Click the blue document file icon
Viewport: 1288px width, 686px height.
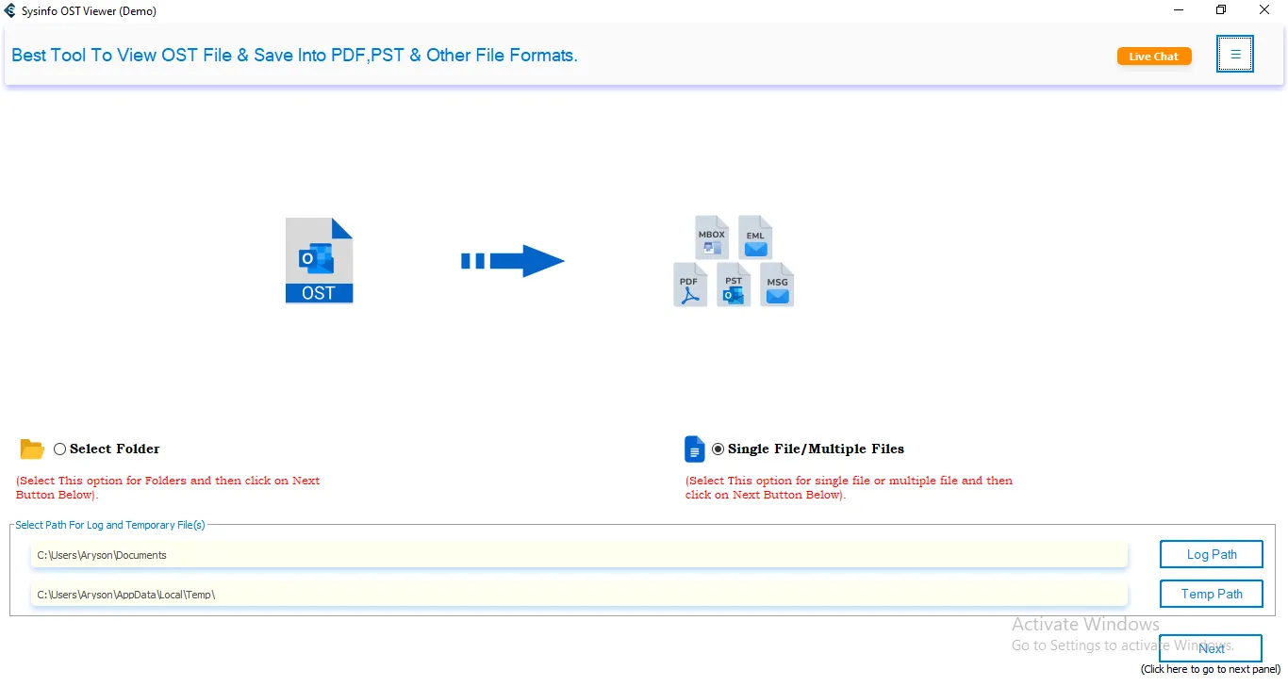[x=694, y=449]
